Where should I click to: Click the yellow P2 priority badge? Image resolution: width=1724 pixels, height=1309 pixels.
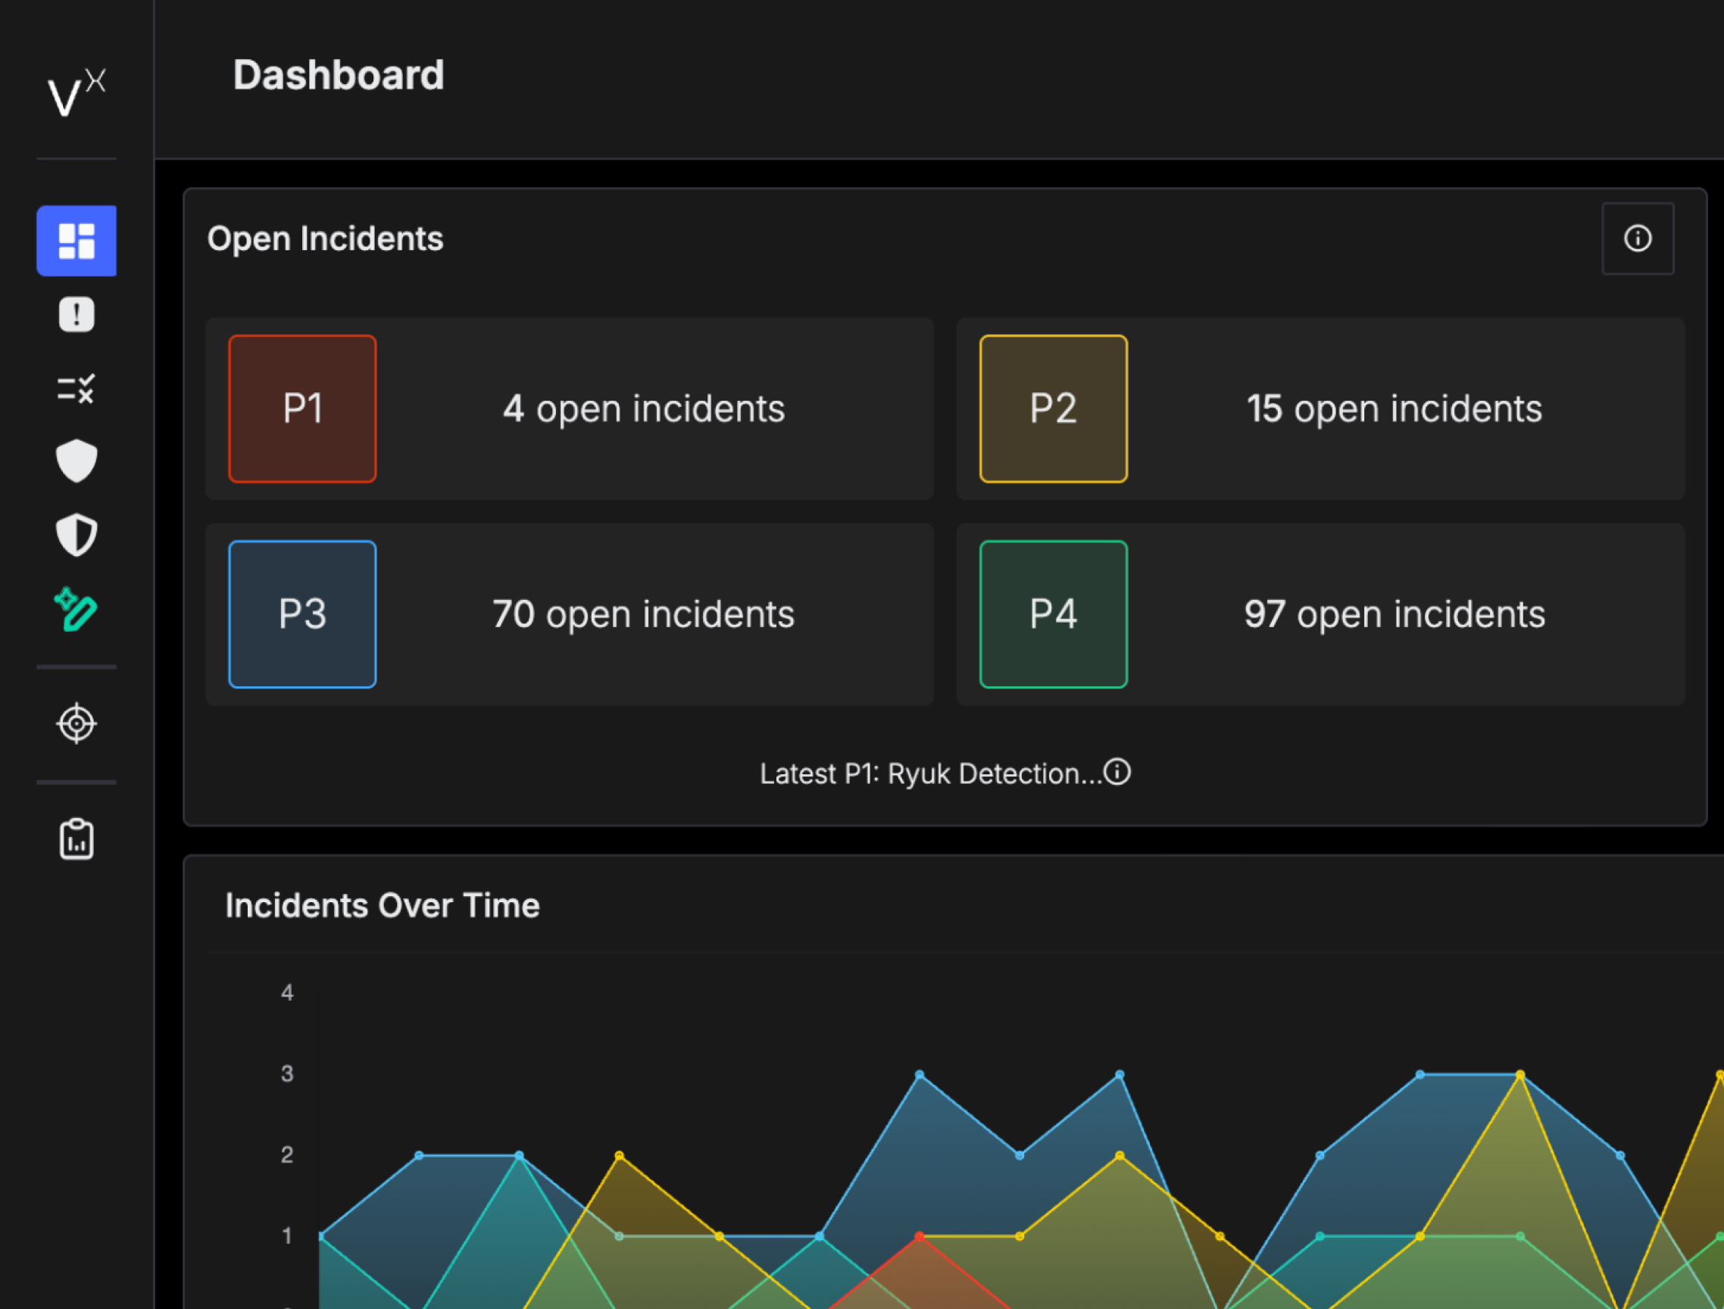pos(1053,408)
